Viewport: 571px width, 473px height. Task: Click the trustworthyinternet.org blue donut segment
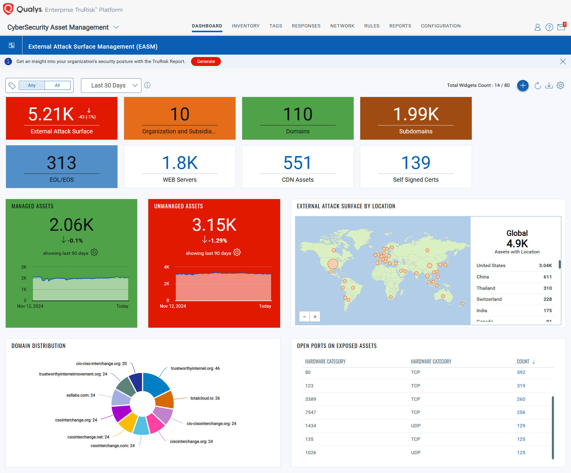click(x=155, y=383)
